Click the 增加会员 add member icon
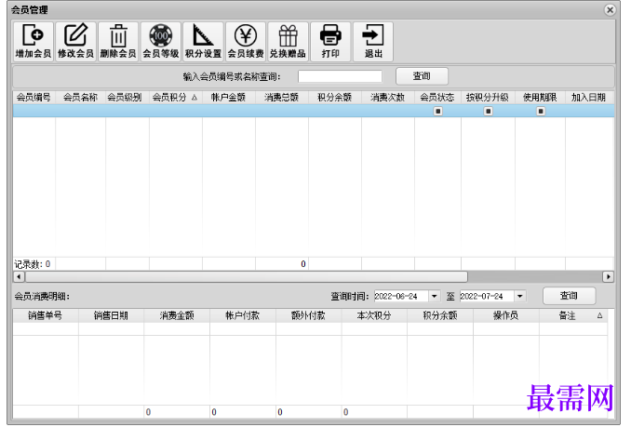Image resolution: width=631 pixels, height=427 pixels. coord(34,42)
